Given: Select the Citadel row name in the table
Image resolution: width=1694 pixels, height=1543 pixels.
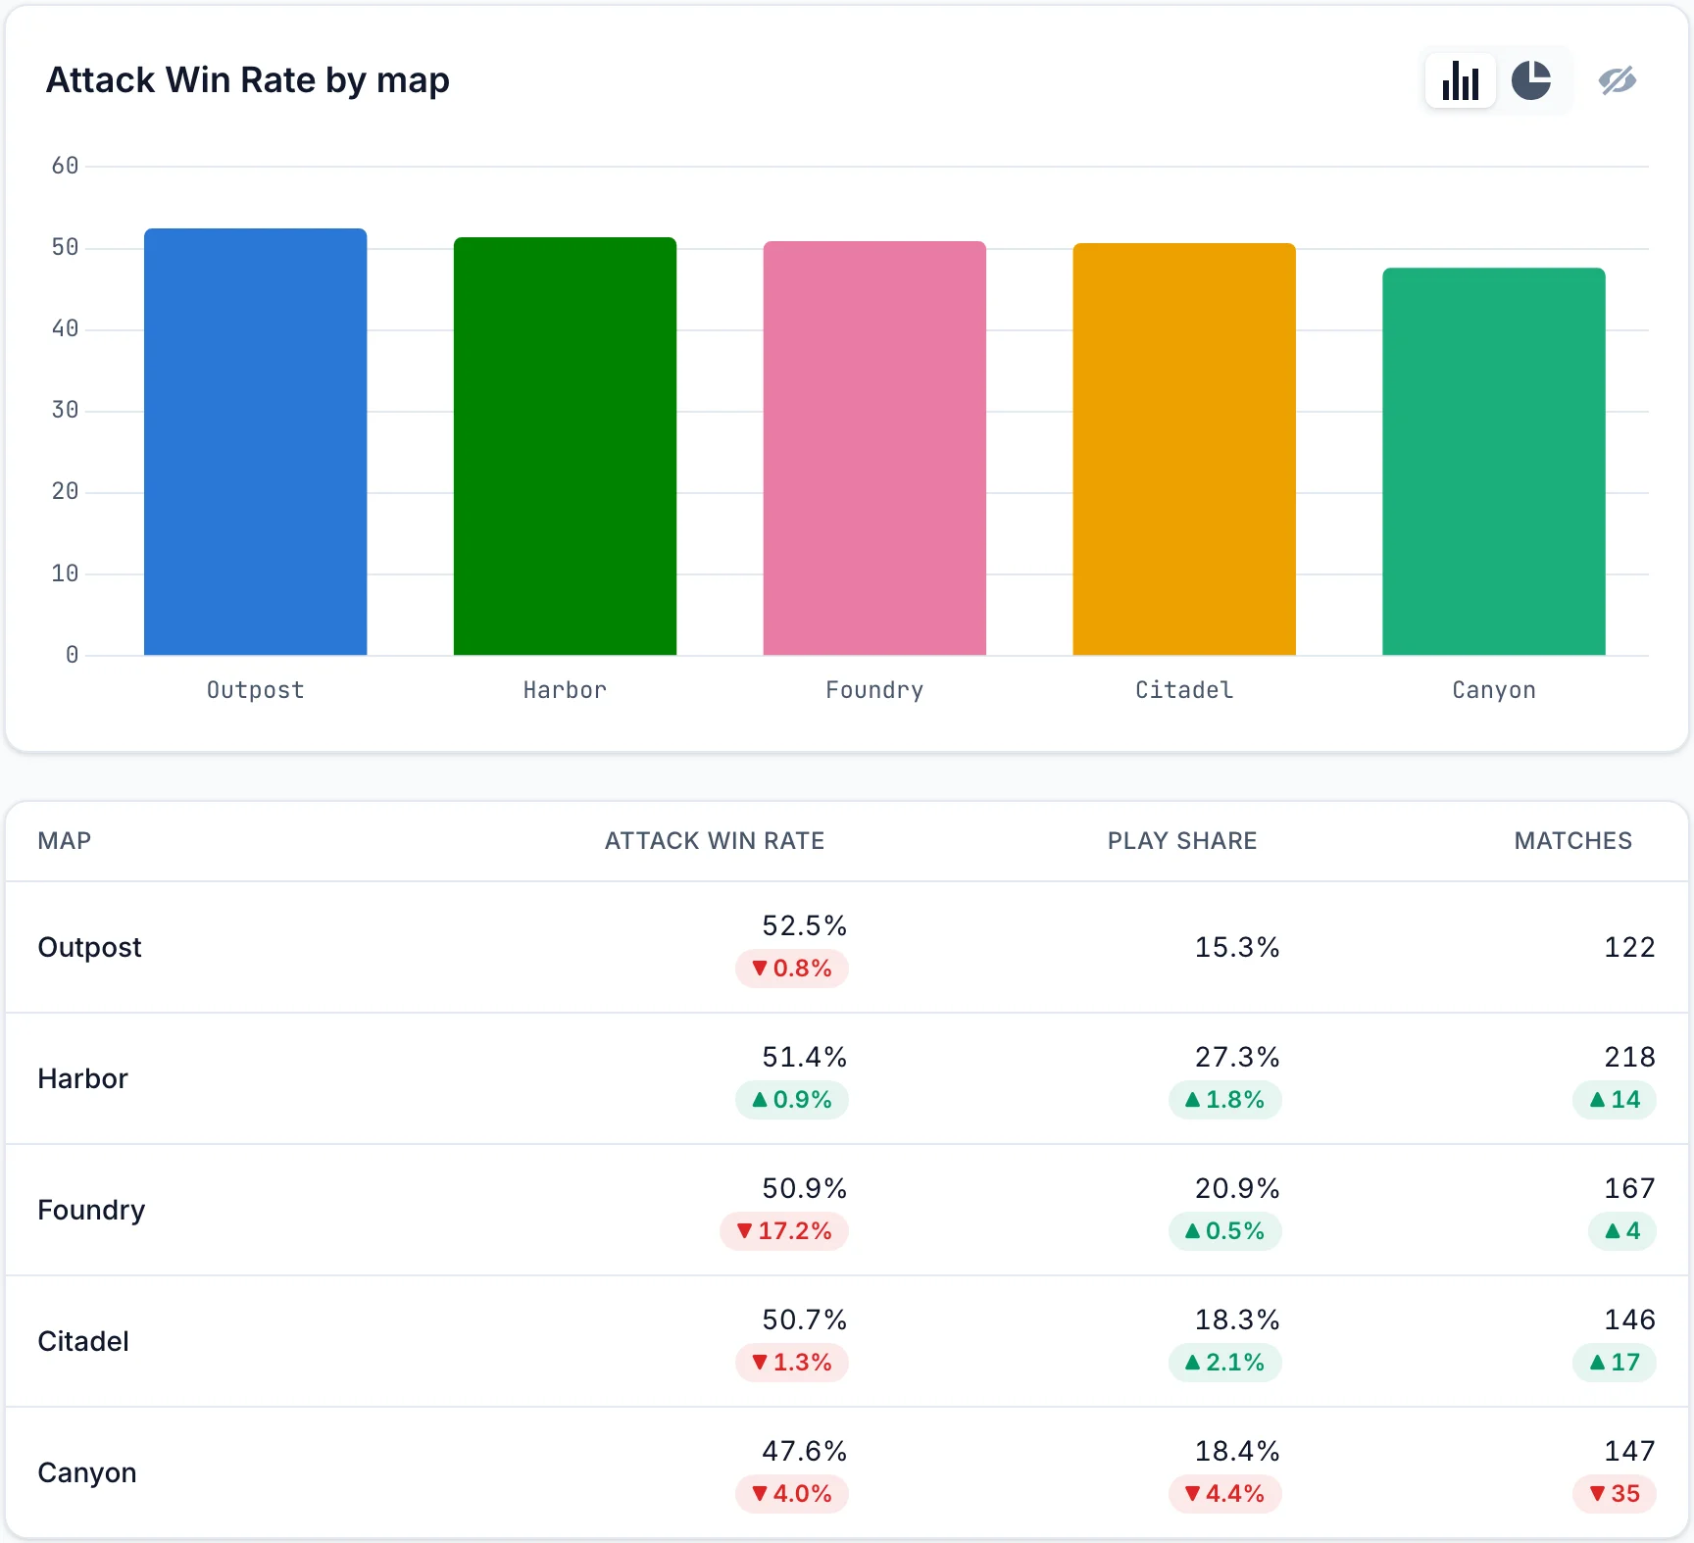Looking at the screenshot, I should (83, 1341).
